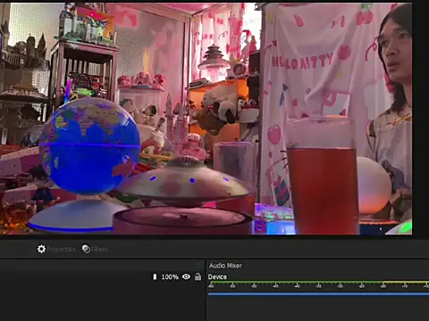This screenshot has height=321, width=429.
Task: Click the globe in the preview canvas
Action: 89,146
